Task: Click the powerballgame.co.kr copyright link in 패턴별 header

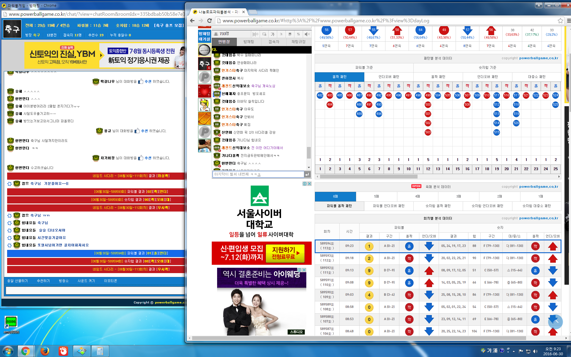Action: [x=539, y=58]
